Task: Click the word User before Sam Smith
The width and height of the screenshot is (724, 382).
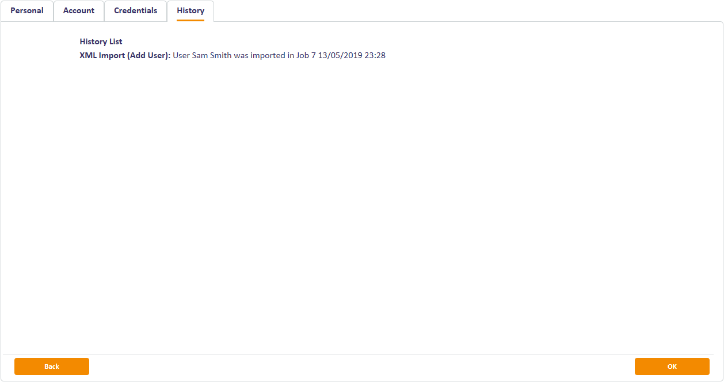Action: tap(181, 56)
